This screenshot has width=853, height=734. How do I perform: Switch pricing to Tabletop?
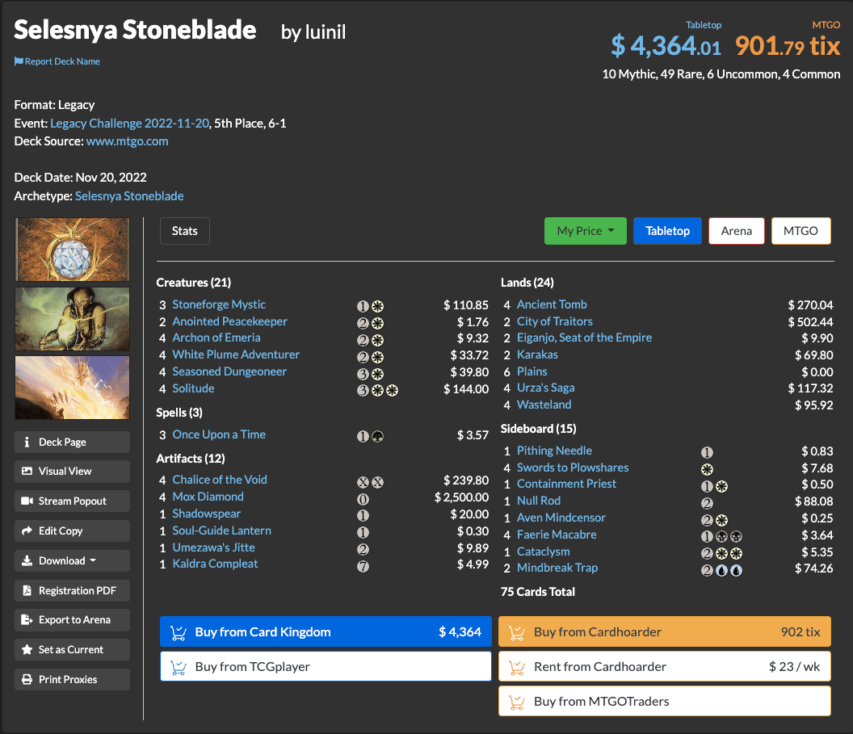tap(667, 231)
